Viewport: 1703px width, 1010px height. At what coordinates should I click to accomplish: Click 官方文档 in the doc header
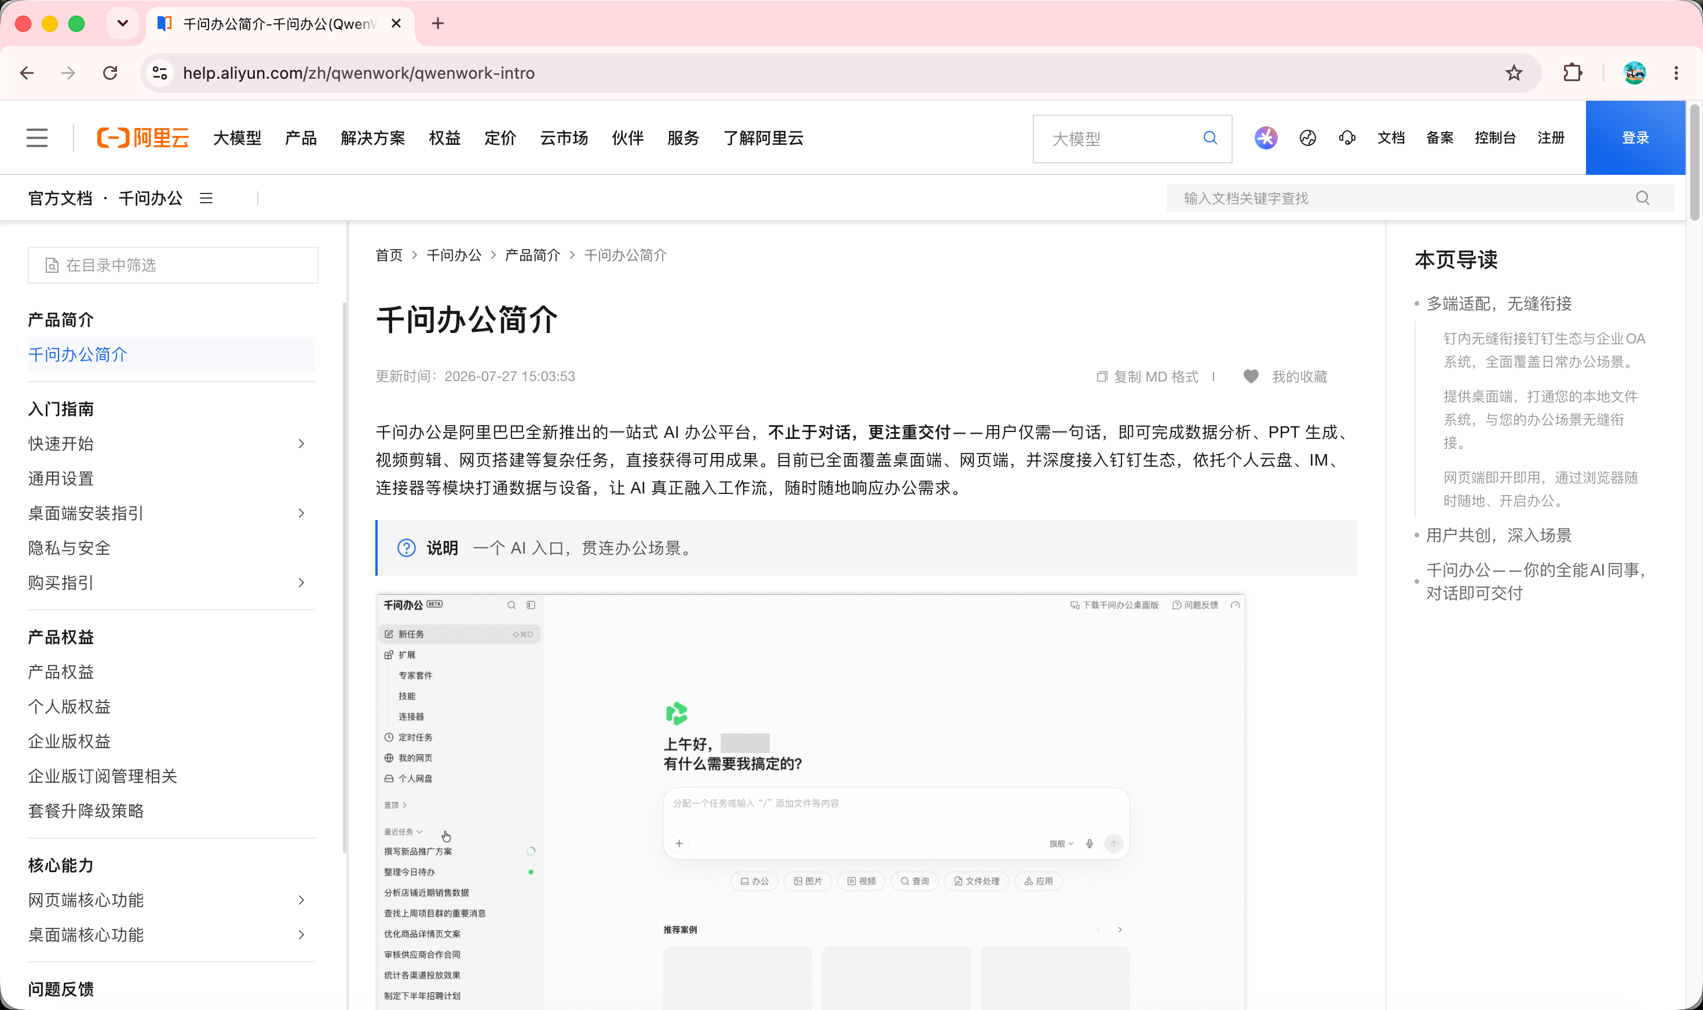60,198
